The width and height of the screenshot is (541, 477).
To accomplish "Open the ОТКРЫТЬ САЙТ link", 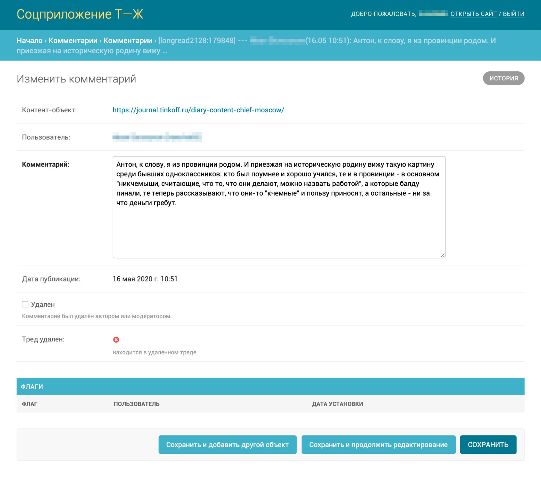I will [x=473, y=14].
